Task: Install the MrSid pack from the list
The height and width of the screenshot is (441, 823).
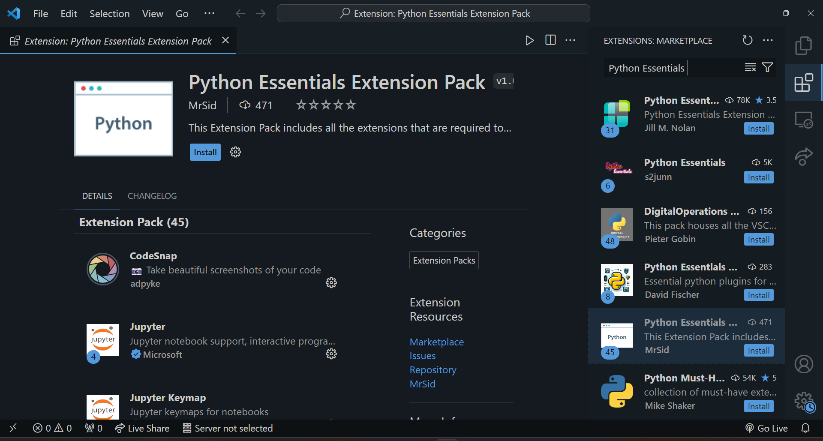Action: (x=759, y=351)
